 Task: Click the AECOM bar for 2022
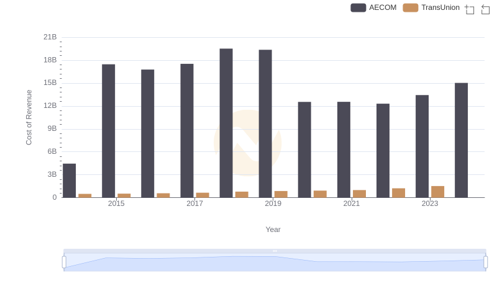[x=383, y=151]
